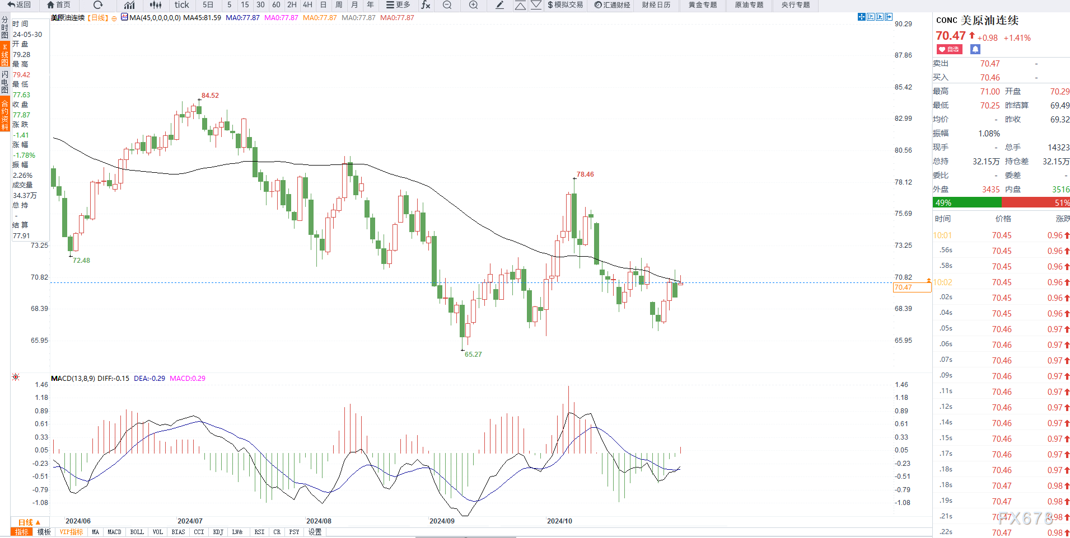Viewport: 1070px width, 538px height.
Task: Click the four-pane layout icon above chart
Action: [861, 17]
